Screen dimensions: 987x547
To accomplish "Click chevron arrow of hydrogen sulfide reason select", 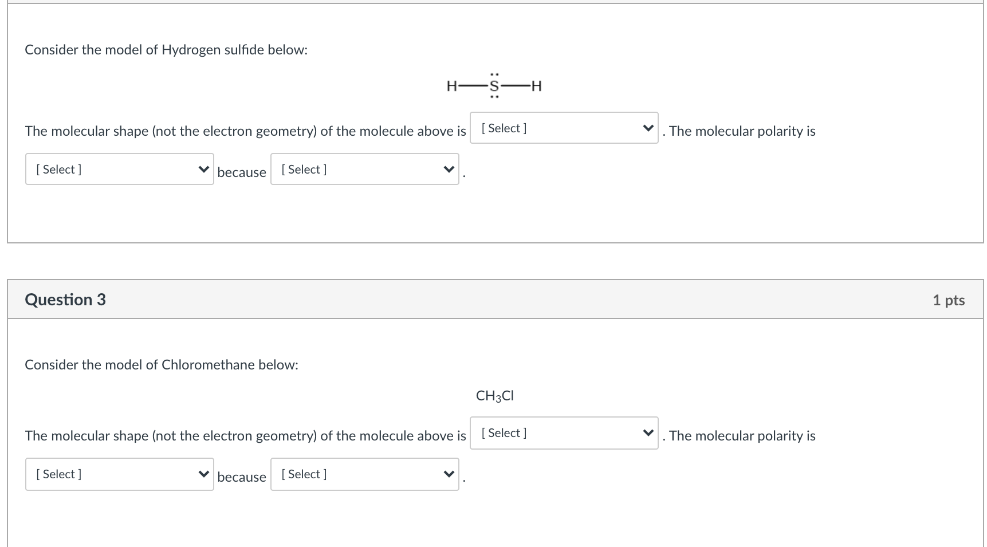I will click(x=449, y=169).
